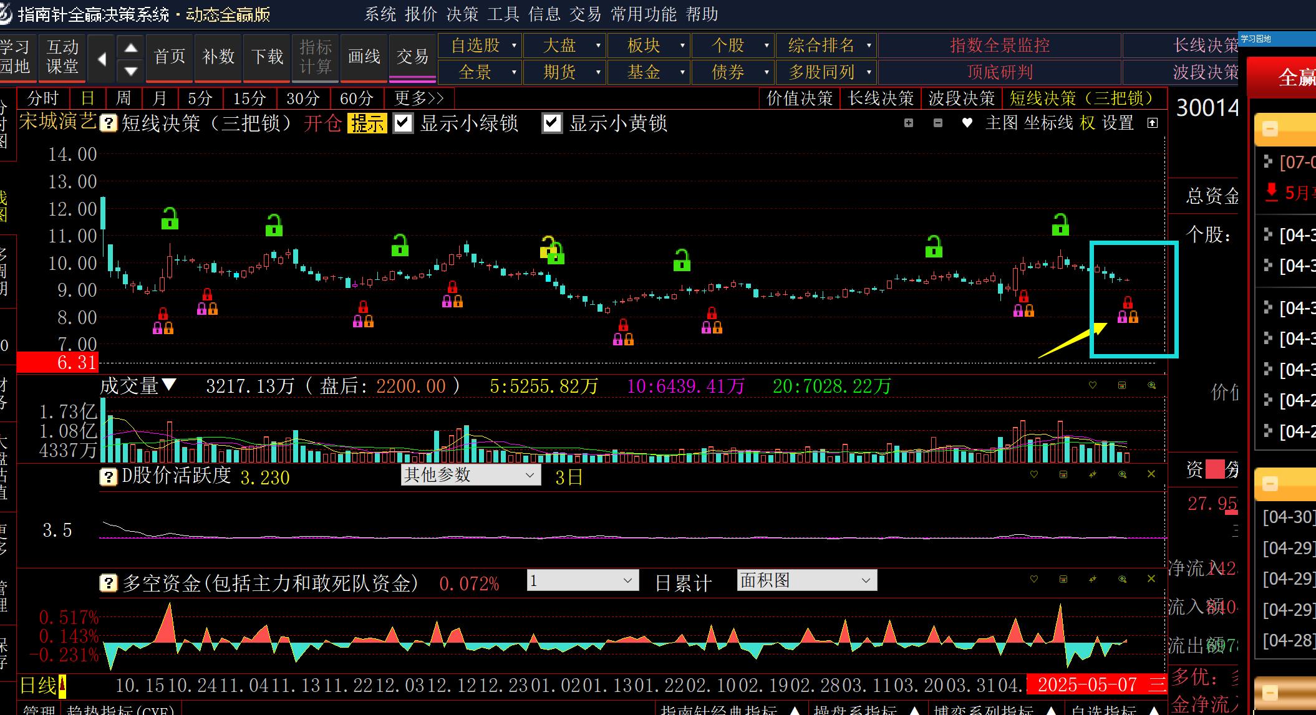This screenshot has width=1316, height=715.
Task: Click the green unlocked padlock signal near 12.03
Action: pyautogui.click(x=400, y=246)
